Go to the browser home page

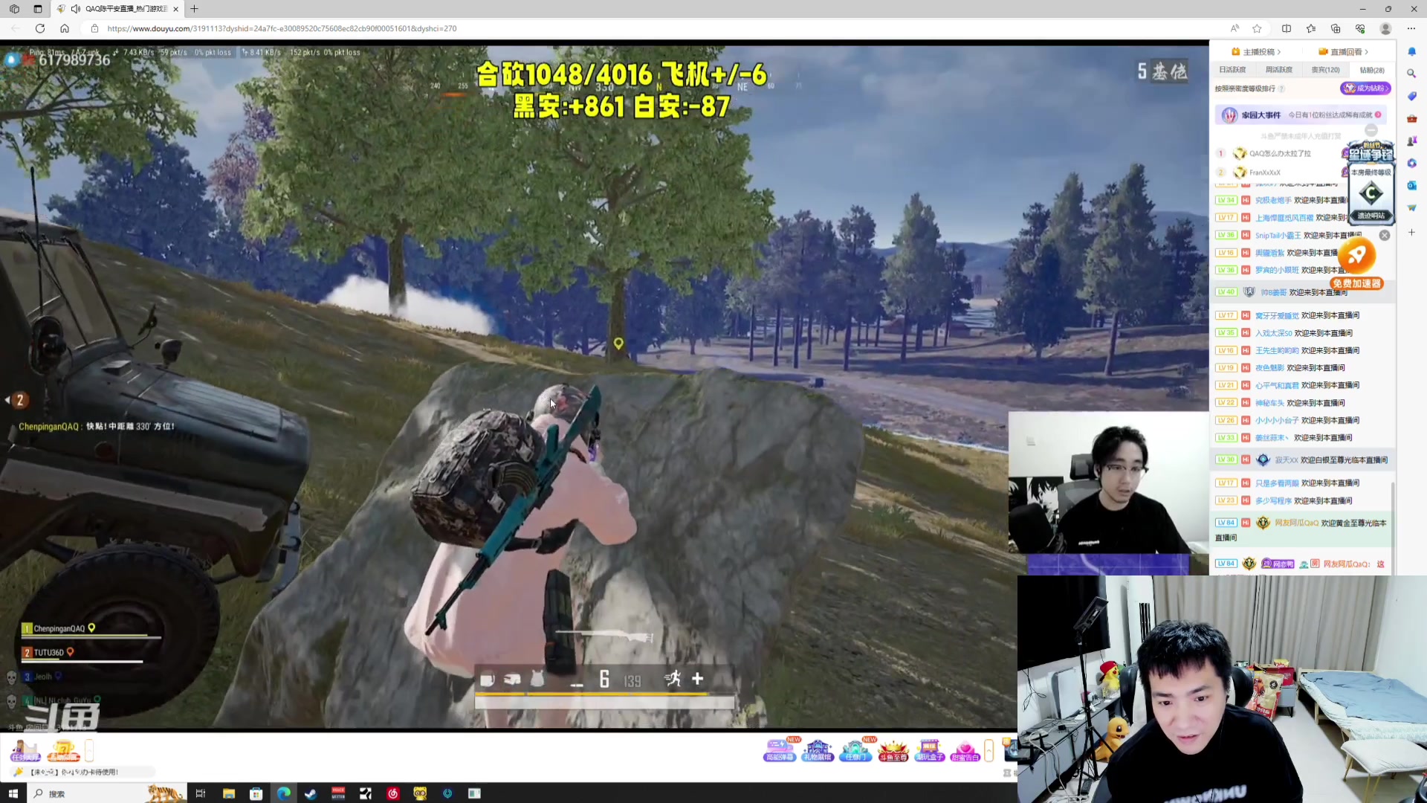pos(65,28)
